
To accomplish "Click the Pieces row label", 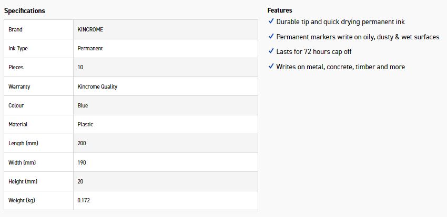I will (16, 67).
